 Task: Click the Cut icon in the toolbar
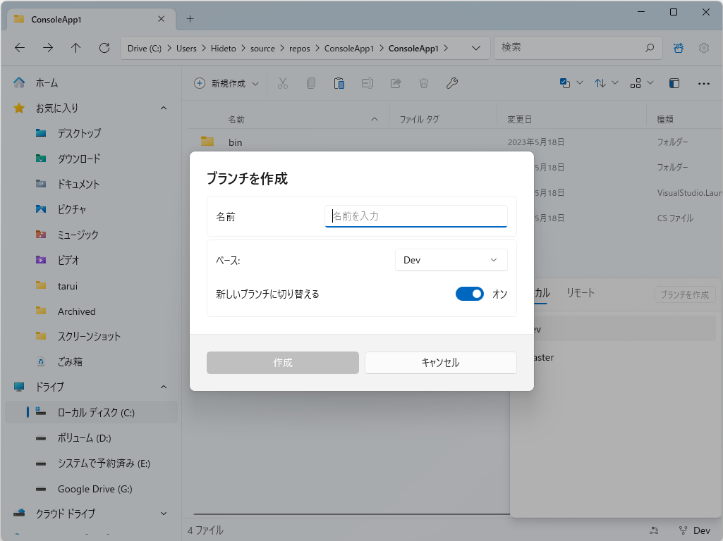[282, 83]
